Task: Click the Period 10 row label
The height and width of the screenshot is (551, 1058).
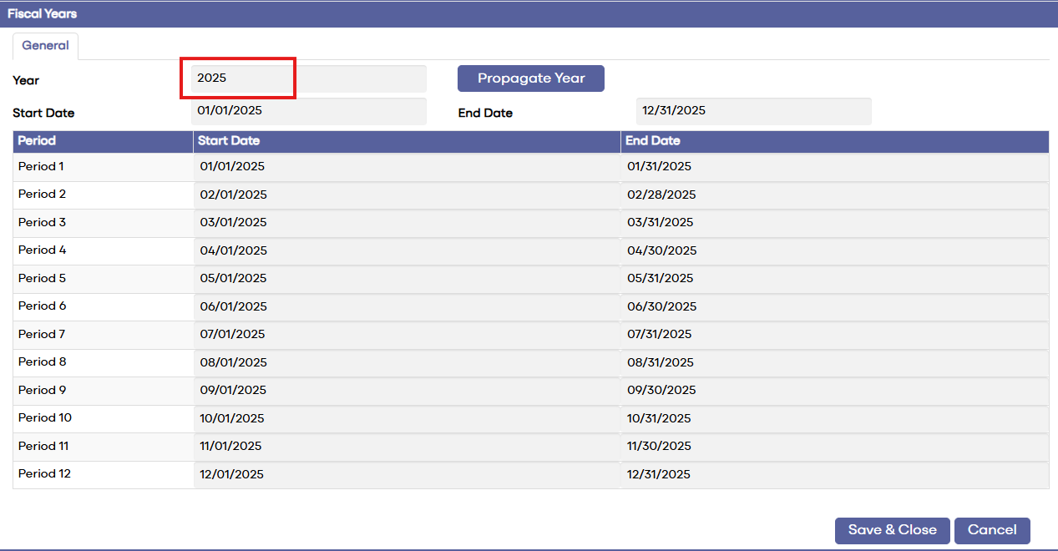Action: (x=45, y=417)
